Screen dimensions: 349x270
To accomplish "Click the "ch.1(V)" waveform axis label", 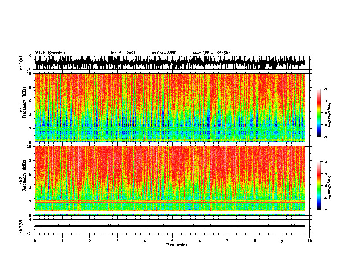I will [21, 63].
